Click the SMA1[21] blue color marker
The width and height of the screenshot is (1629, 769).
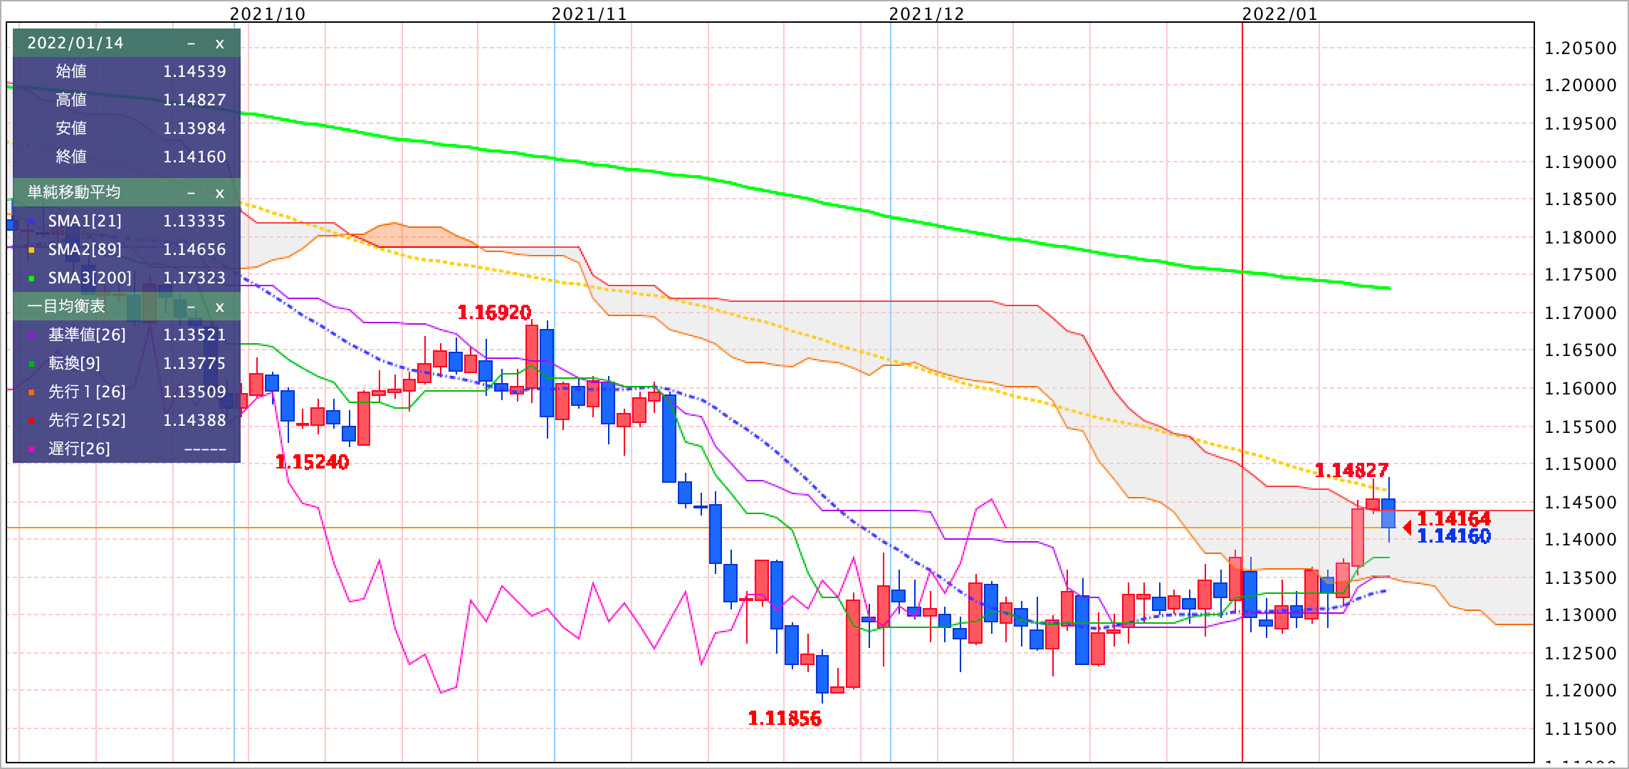tap(31, 222)
